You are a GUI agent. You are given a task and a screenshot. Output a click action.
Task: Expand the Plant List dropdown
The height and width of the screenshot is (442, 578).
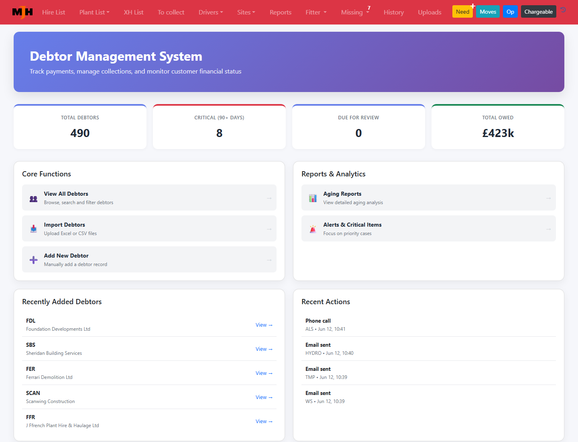click(94, 12)
